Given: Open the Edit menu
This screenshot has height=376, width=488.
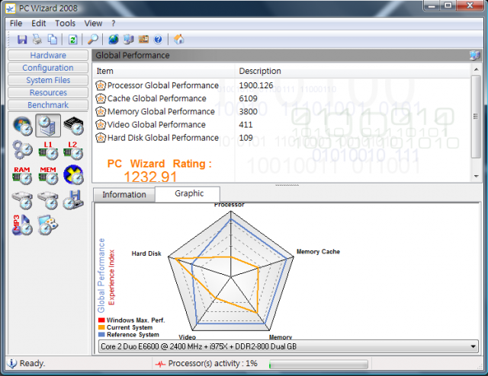Looking at the screenshot, I should [39, 24].
